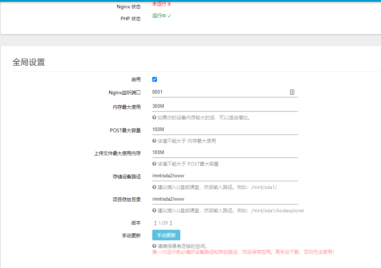Click the Nginx 未运行 status text
This screenshot has height=268, width=381.
161,4
